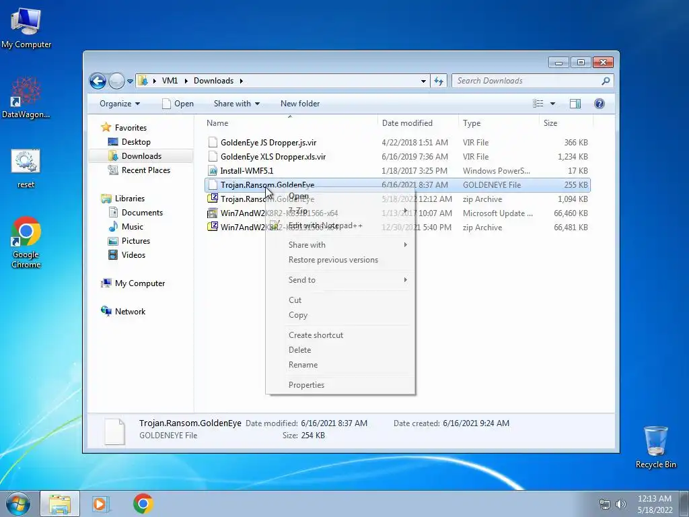
Task: Click the network tray icon
Action: point(605,504)
